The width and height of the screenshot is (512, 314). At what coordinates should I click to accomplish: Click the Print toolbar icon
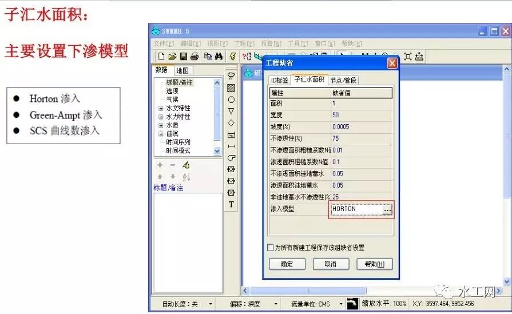click(x=195, y=57)
